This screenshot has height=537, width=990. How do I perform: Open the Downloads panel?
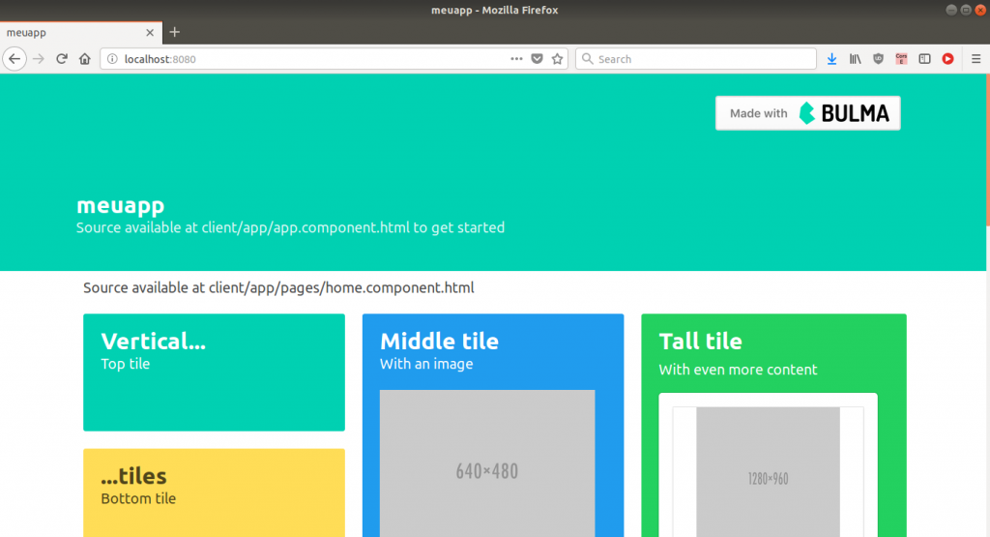(x=831, y=59)
